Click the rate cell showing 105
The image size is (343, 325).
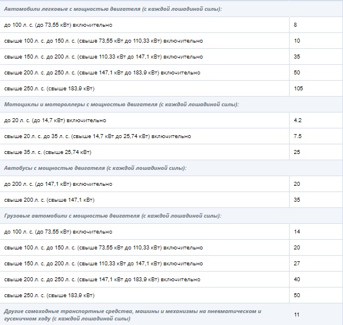click(299, 89)
